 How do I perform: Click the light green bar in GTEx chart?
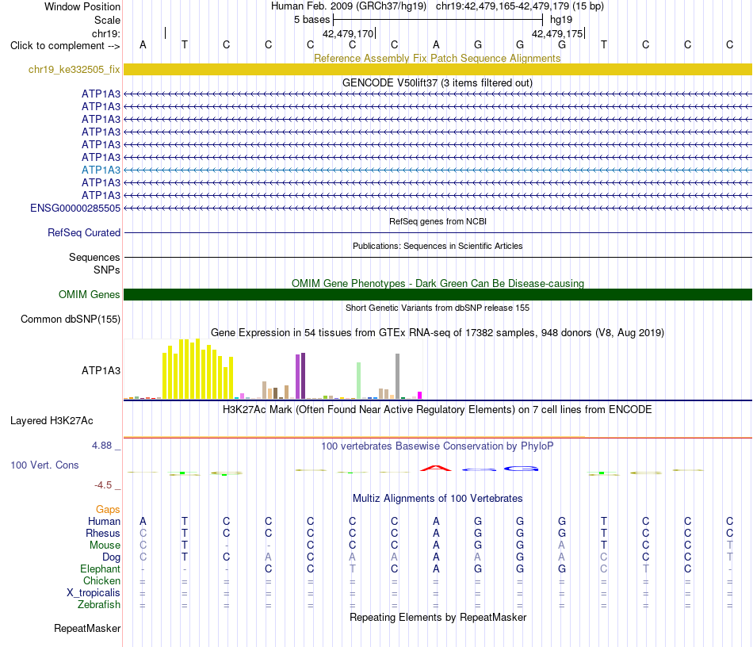click(x=359, y=381)
